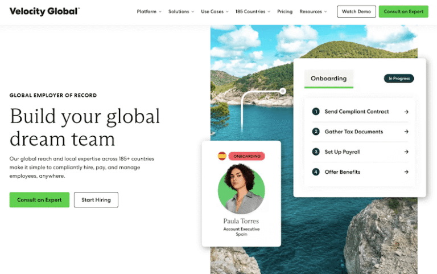This screenshot has height=274, width=437.
Task: Click Paula Torres profile photo
Action: pos(241,189)
